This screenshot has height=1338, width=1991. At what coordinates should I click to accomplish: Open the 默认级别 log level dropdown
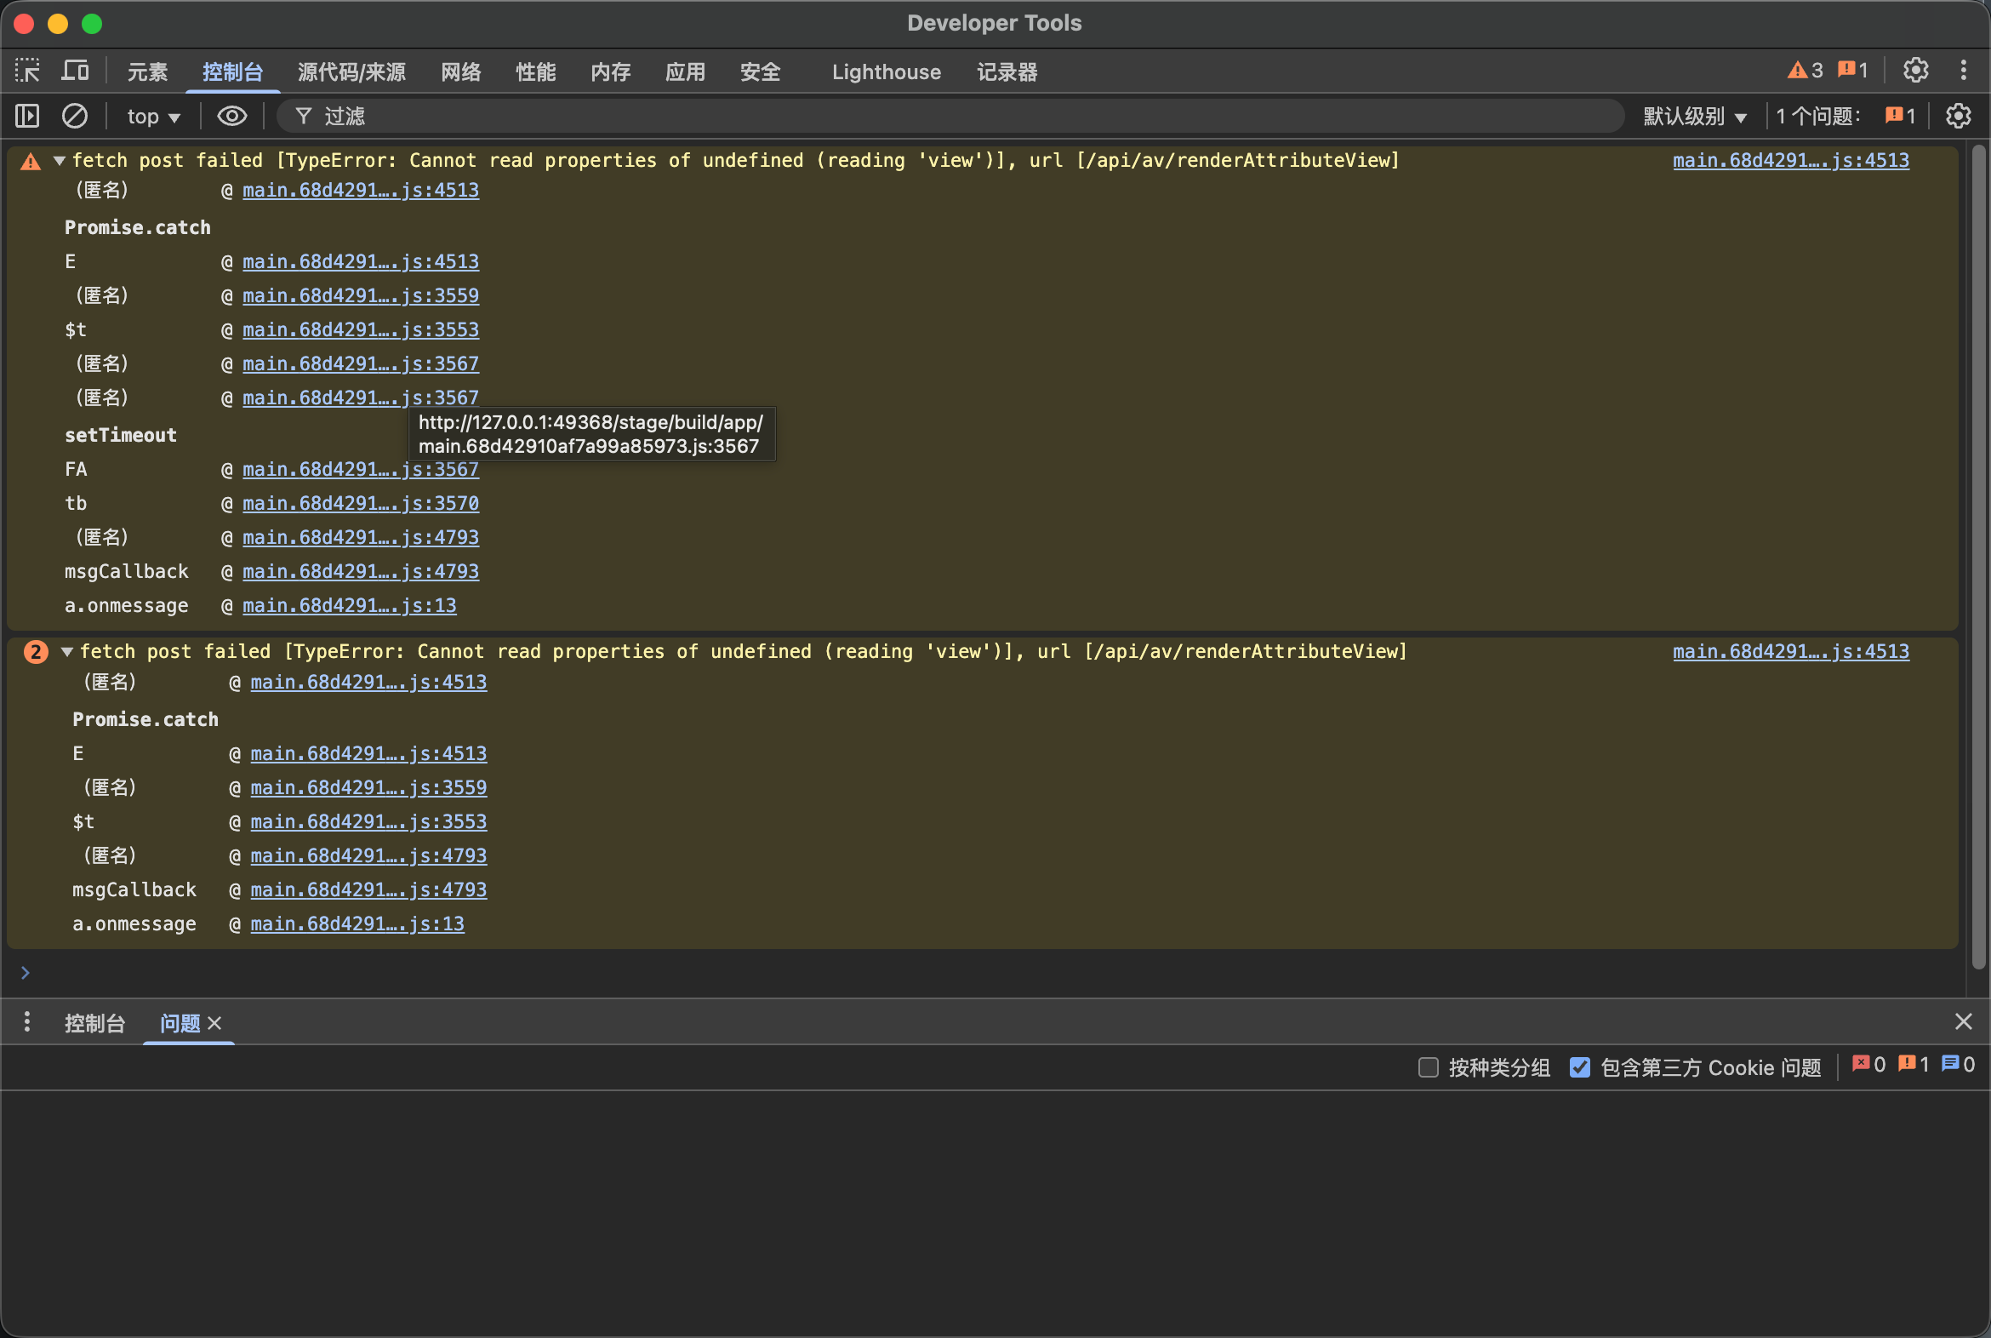coord(1694,116)
